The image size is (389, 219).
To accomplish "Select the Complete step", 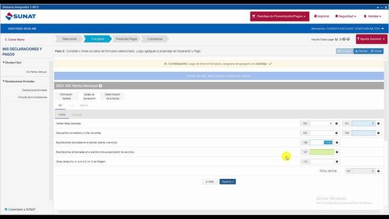I will coord(98,39).
